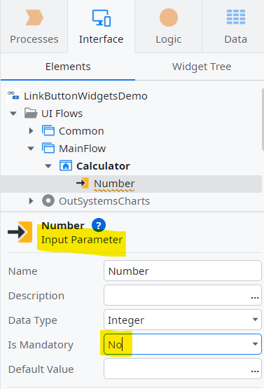The image size is (264, 389).
Task: Click the 'Default Value' property label
Action: [41, 369]
